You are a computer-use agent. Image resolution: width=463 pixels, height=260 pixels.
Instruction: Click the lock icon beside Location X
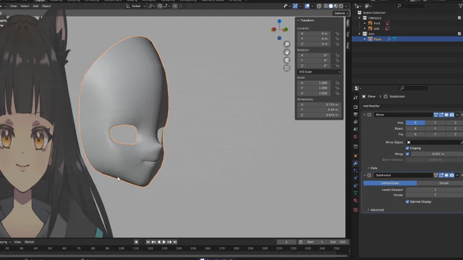coord(337,33)
